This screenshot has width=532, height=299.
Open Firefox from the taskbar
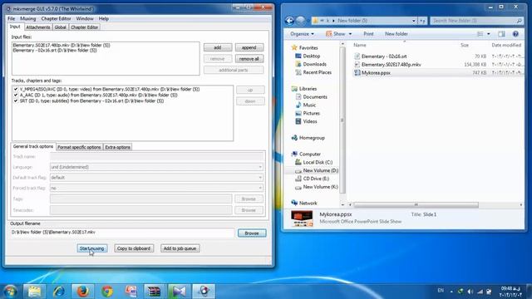83,292
